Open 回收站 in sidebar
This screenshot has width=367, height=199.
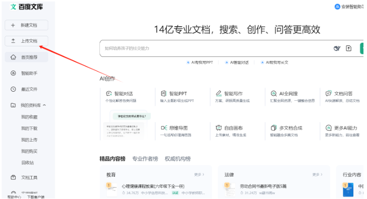coord(28,163)
